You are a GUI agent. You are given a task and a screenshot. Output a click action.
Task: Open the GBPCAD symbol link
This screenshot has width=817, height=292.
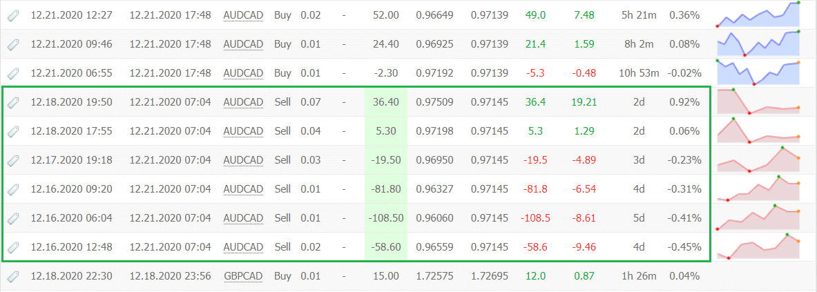[x=243, y=276]
